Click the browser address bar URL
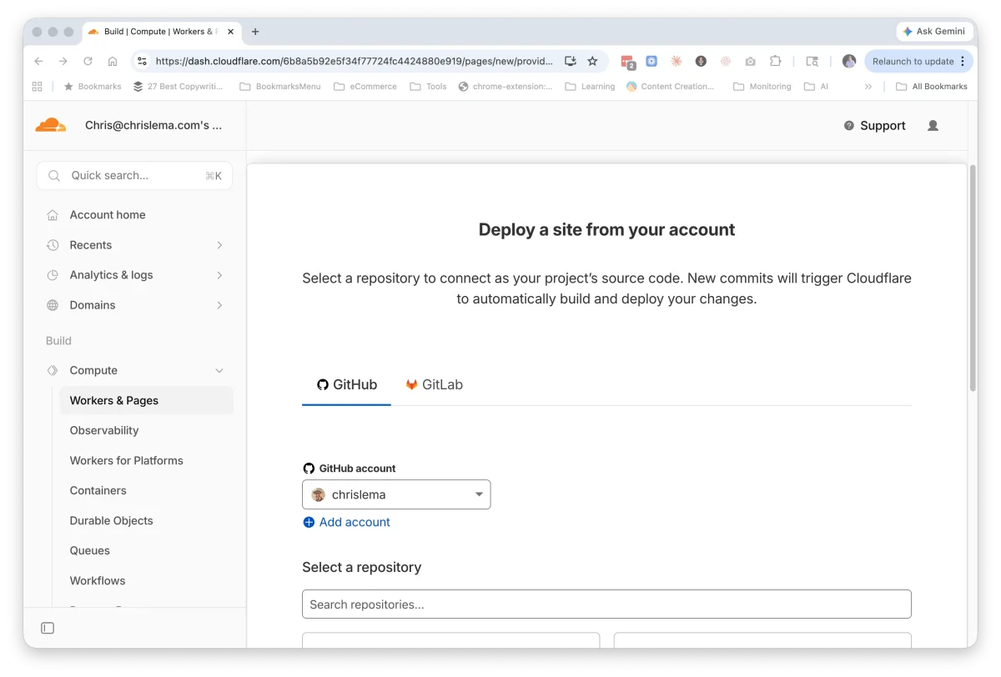The width and height of the screenshot is (1001, 677). tap(354, 61)
